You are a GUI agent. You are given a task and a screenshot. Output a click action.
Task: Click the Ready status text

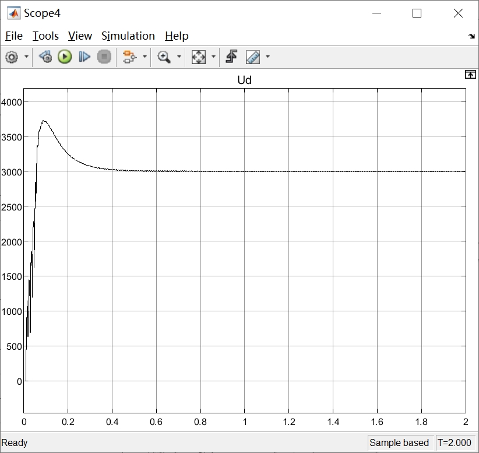[x=15, y=443]
